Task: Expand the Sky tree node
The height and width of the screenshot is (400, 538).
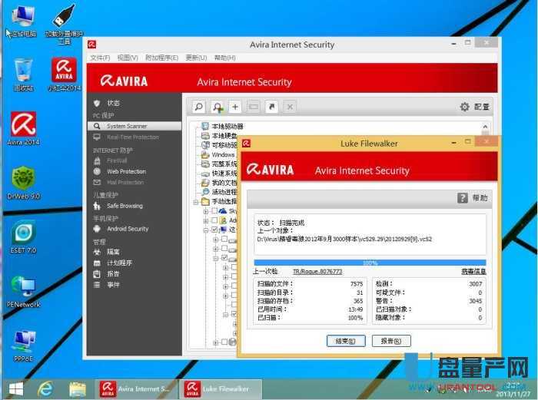Action: click(x=205, y=210)
